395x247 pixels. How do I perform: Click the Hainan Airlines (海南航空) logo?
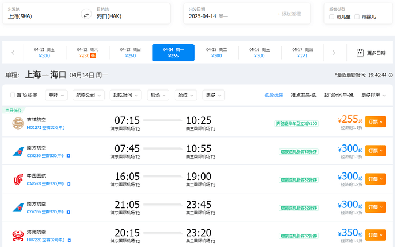(x=18, y=236)
